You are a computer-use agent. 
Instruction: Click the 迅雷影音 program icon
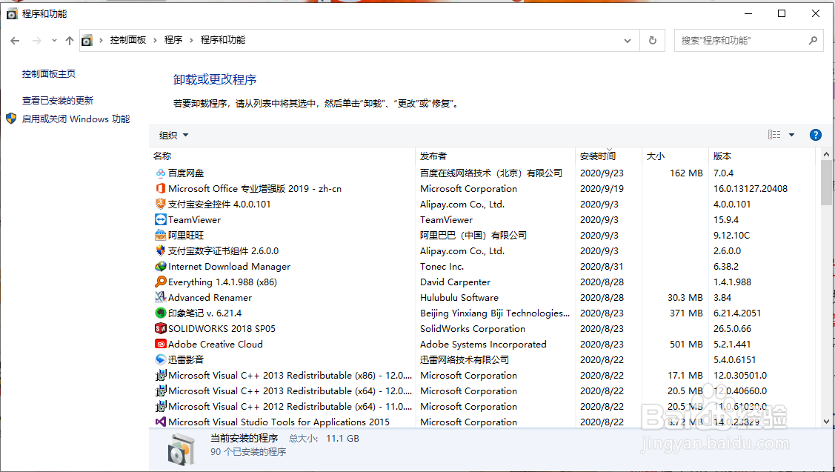(x=160, y=359)
